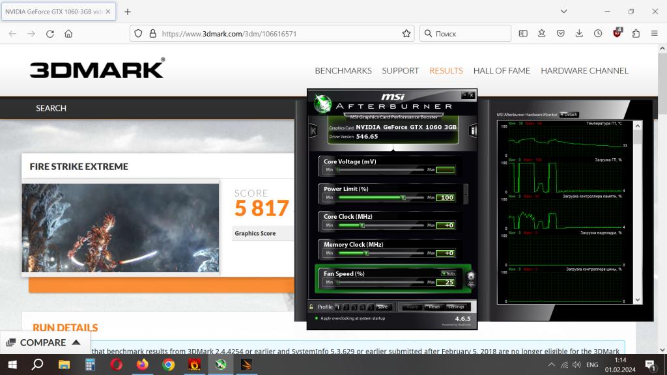Click the Поиск search box
667x375 pixels.
[465, 34]
